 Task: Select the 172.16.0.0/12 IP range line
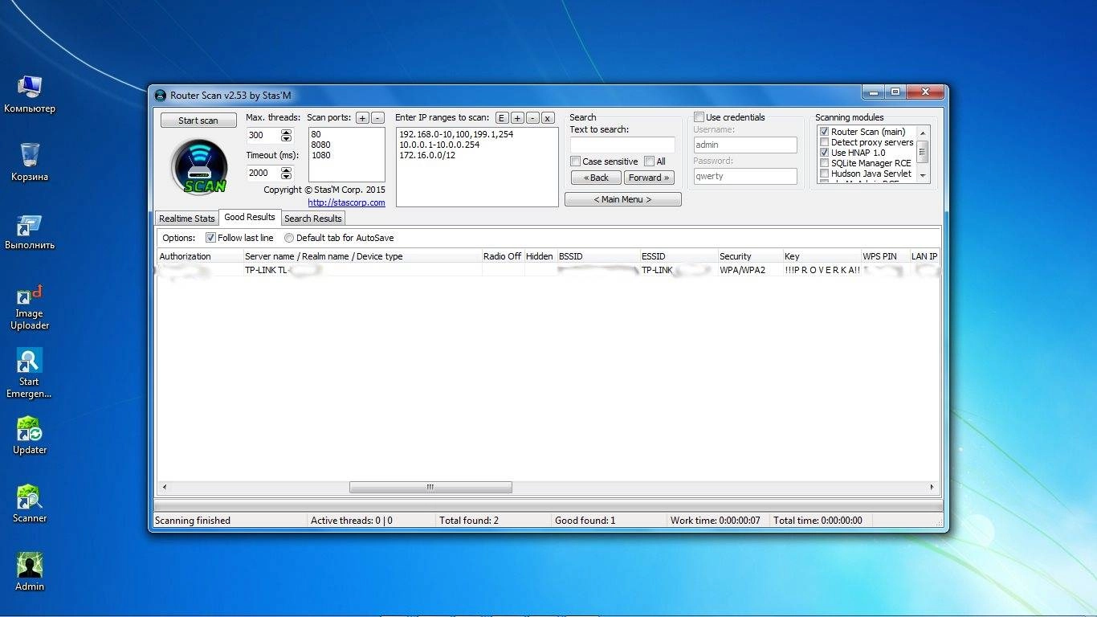pyautogui.click(x=427, y=156)
